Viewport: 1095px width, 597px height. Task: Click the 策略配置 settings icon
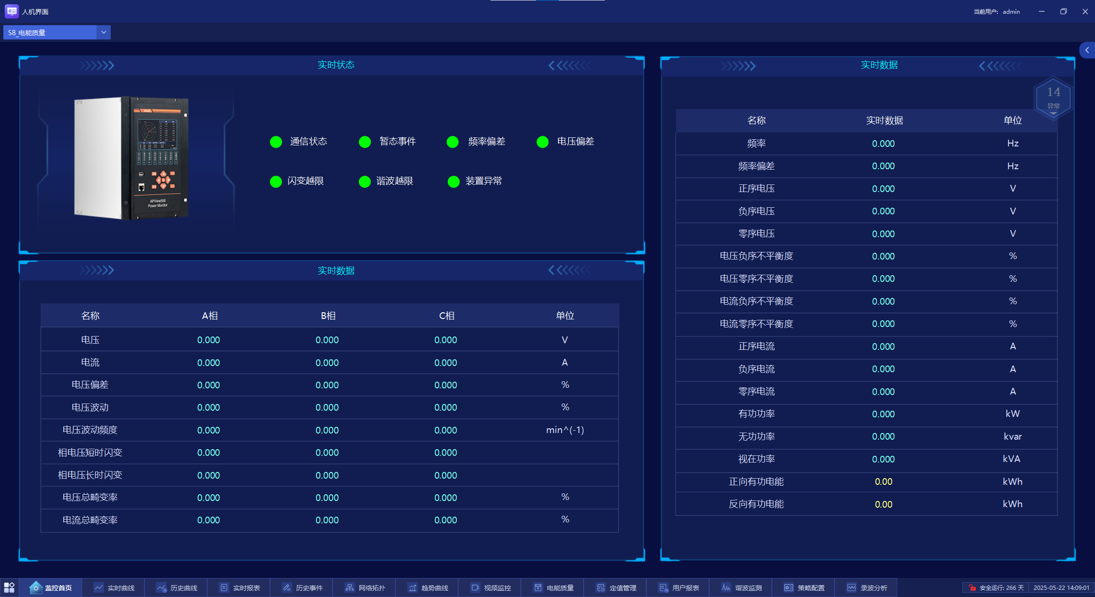[x=788, y=587]
